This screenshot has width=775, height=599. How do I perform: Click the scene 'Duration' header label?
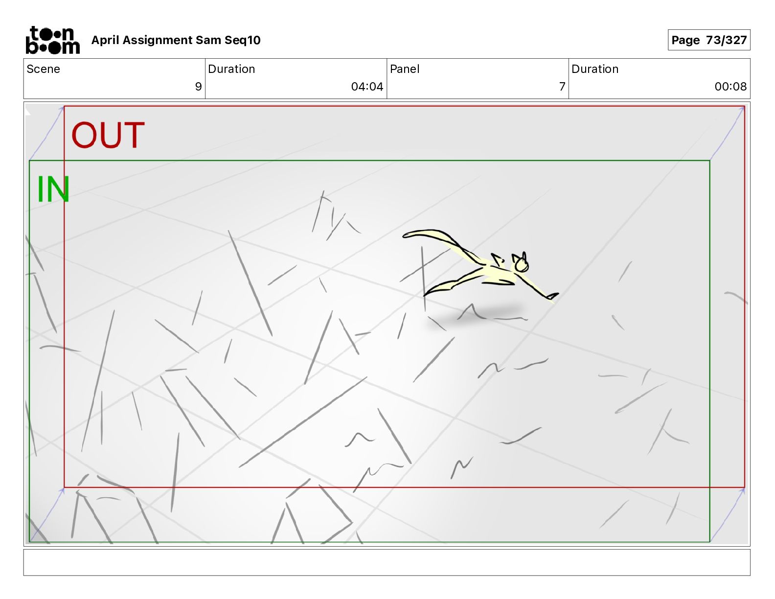(x=231, y=69)
